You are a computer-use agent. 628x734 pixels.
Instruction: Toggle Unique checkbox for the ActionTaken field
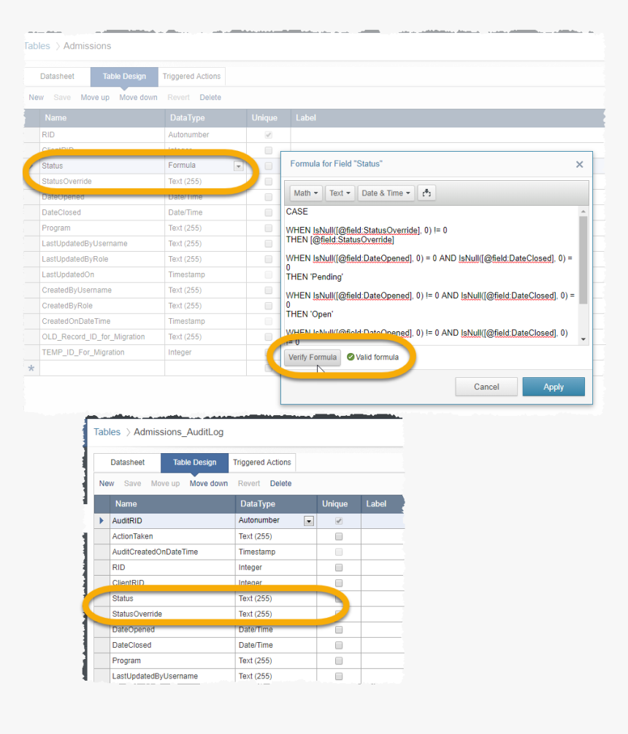pyautogui.click(x=338, y=536)
